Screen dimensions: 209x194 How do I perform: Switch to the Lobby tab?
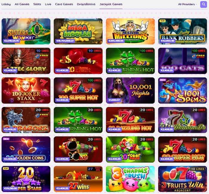pos(6,4)
